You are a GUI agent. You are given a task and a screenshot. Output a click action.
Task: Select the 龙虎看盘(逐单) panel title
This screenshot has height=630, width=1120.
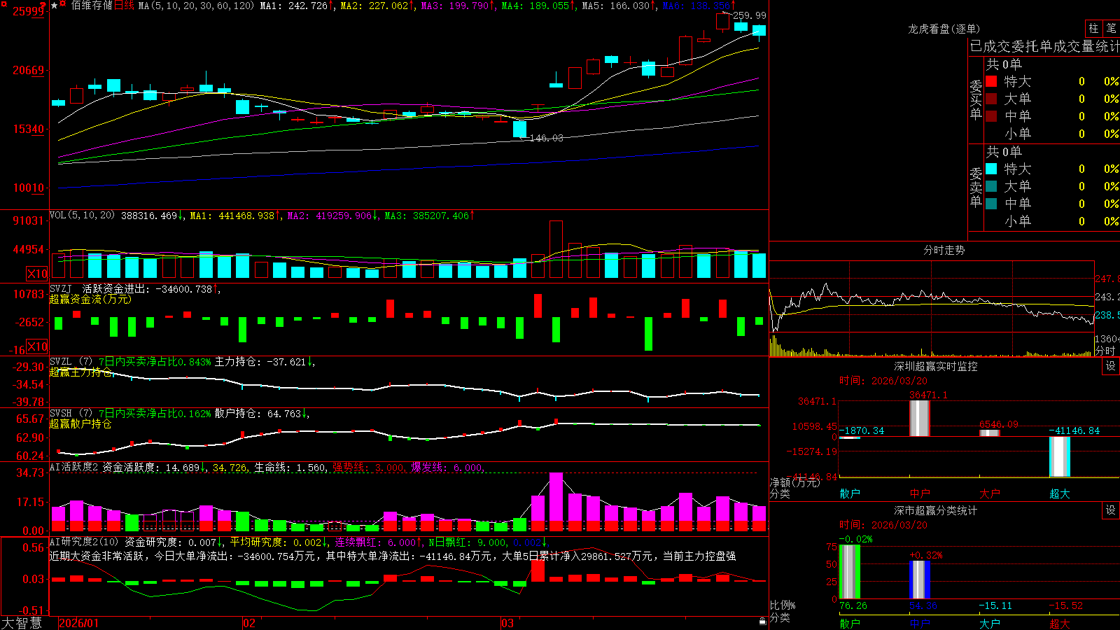944,29
